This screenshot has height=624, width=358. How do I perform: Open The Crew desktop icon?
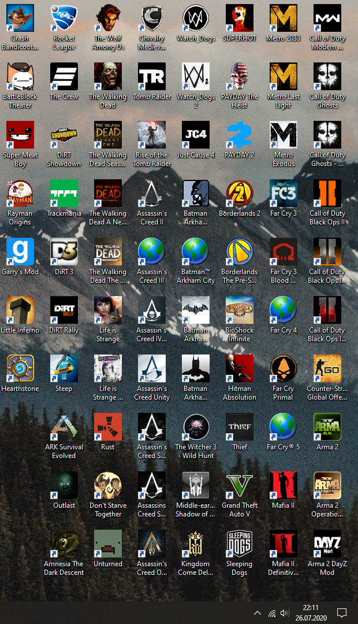(64, 76)
